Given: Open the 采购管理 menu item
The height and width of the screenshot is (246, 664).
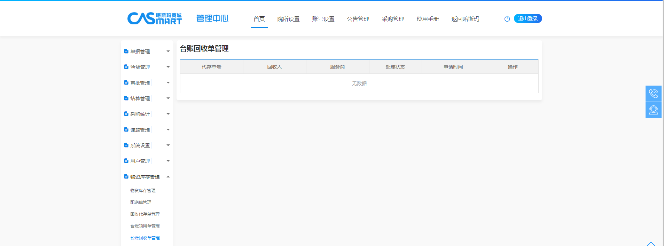Looking at the screenshot, I should (x=393, y=19).
